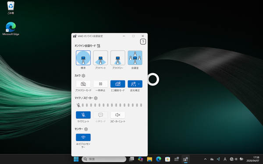Open Copilot icon on taskbar

tap(140, 159)
